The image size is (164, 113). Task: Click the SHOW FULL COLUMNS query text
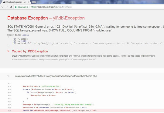tap(80, 30)
